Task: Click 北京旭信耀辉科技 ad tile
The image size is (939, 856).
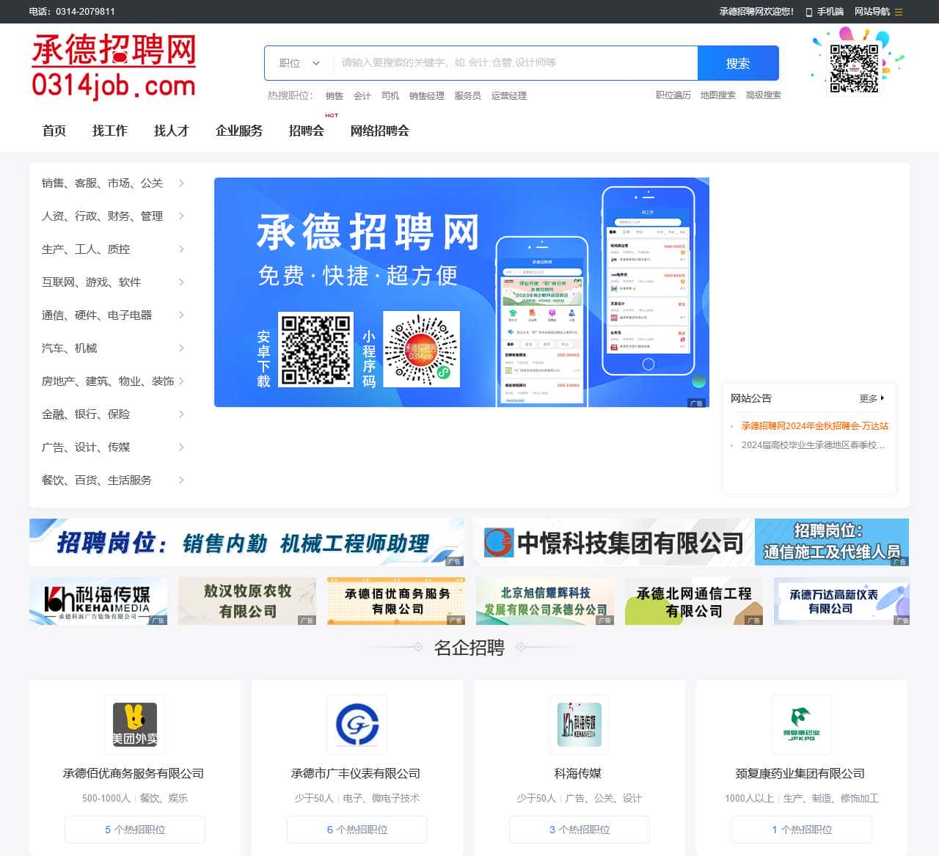Action: [545, 601]
